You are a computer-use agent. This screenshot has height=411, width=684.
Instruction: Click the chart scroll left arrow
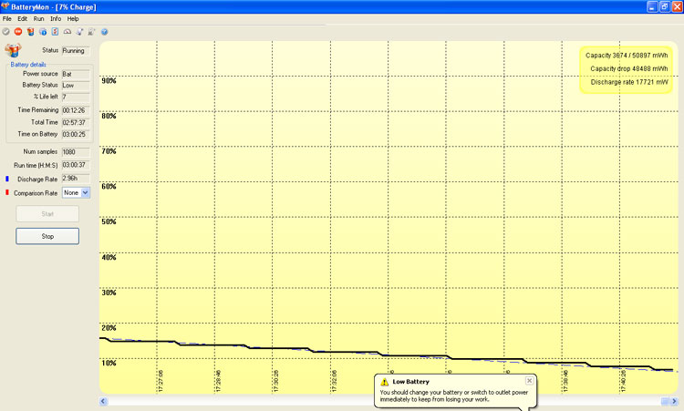[x=103, y=401]
